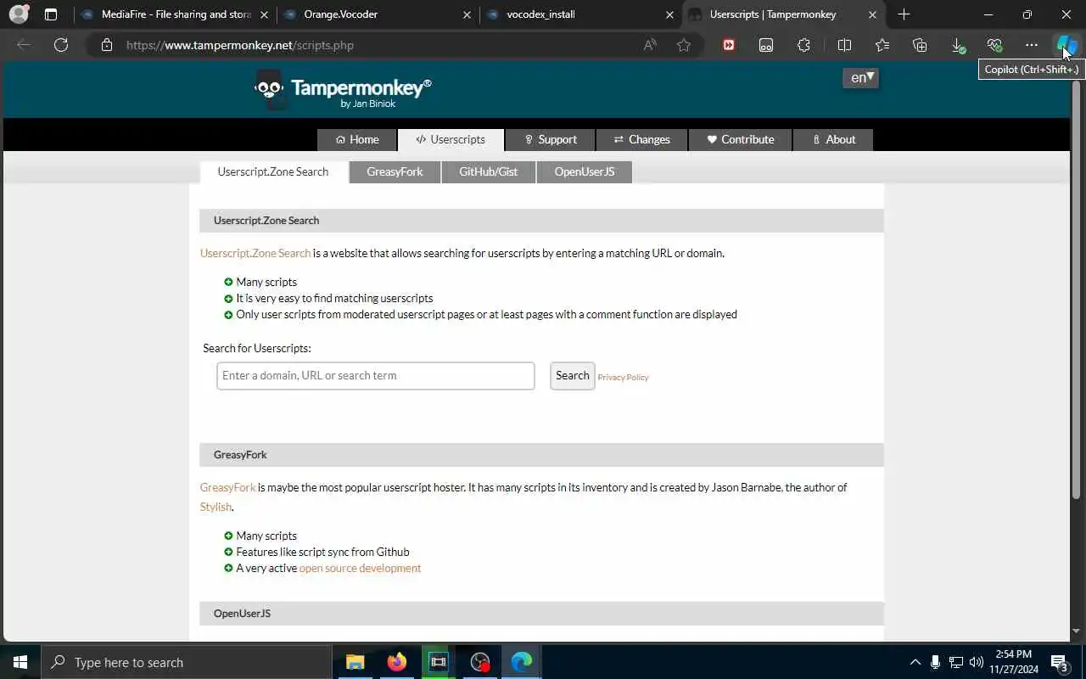The height and width of the screenshot is (679, 1086).
Task: Refresh the current page
Action: coord(61,45)
